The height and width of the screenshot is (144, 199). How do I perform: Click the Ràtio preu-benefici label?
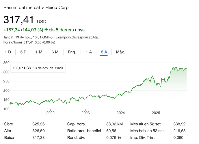click(x=84, y=131)
